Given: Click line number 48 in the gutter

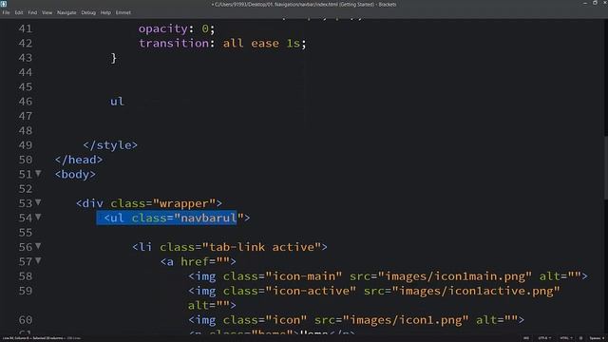Looking at the screenshot, I should coord(26,131).
